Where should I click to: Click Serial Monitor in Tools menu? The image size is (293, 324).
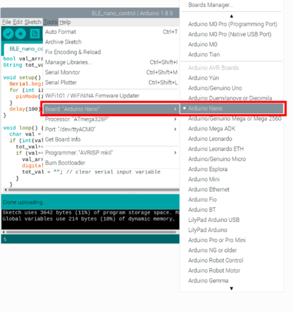(62, 72)
